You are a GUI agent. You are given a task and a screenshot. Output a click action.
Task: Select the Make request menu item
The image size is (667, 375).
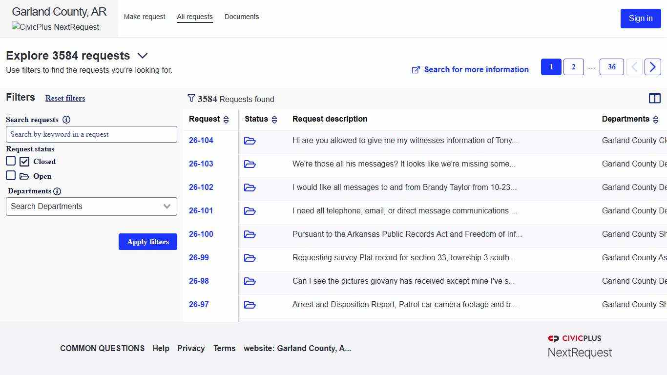click(x=145, y=17)
